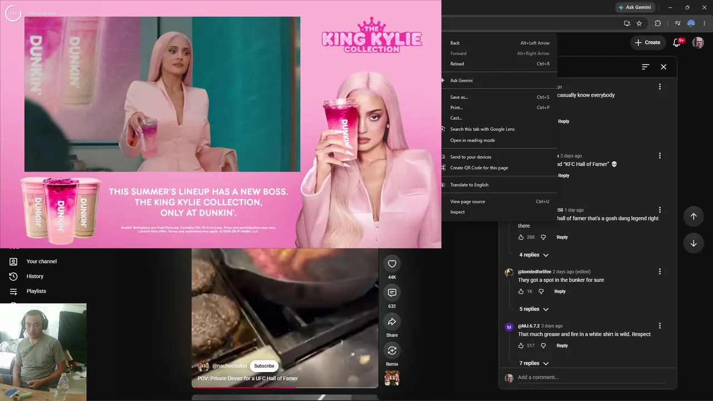Click the @nachocookin channel avatar
713x401 pixels.
(x=203, y=366)
